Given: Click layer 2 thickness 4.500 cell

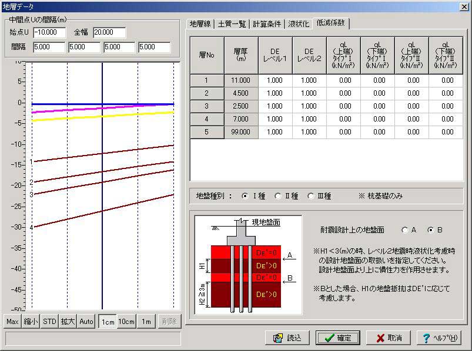Looking at the screenshot, I should [x=241, y=93].
